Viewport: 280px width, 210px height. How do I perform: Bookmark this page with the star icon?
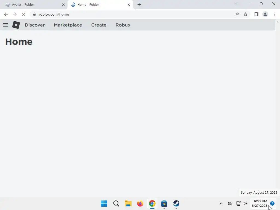pyautogui.click(x=246, y=14)
